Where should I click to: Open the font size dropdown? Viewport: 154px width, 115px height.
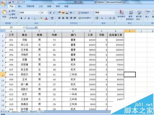47,13
